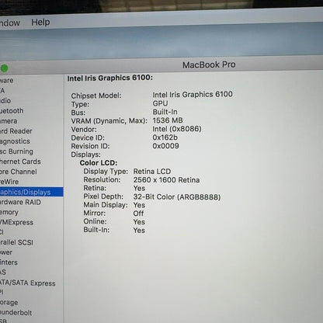This screenshot has width=323, height=323.
Task: Select Parallel SCSI in the sidebar
Action: pyautogui.click(x=16, y=242)
